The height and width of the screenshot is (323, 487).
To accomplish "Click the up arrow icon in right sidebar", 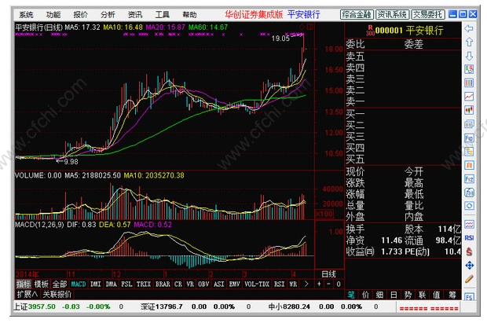I will point(469,42).
